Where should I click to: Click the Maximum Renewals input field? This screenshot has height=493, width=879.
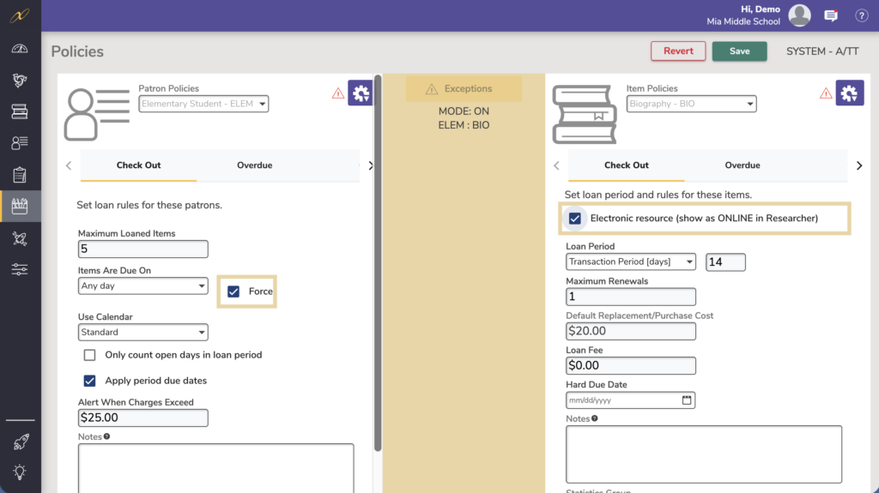pos(631,297)
